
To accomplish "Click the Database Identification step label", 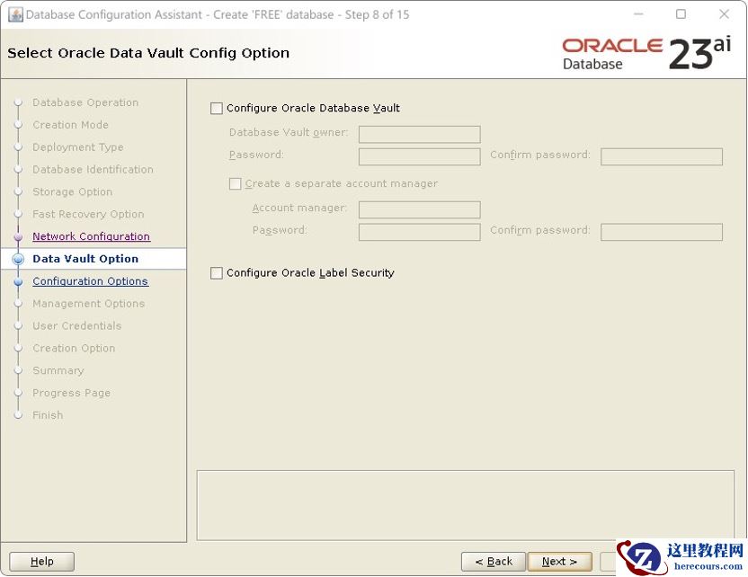I will (x=93, y=169).
